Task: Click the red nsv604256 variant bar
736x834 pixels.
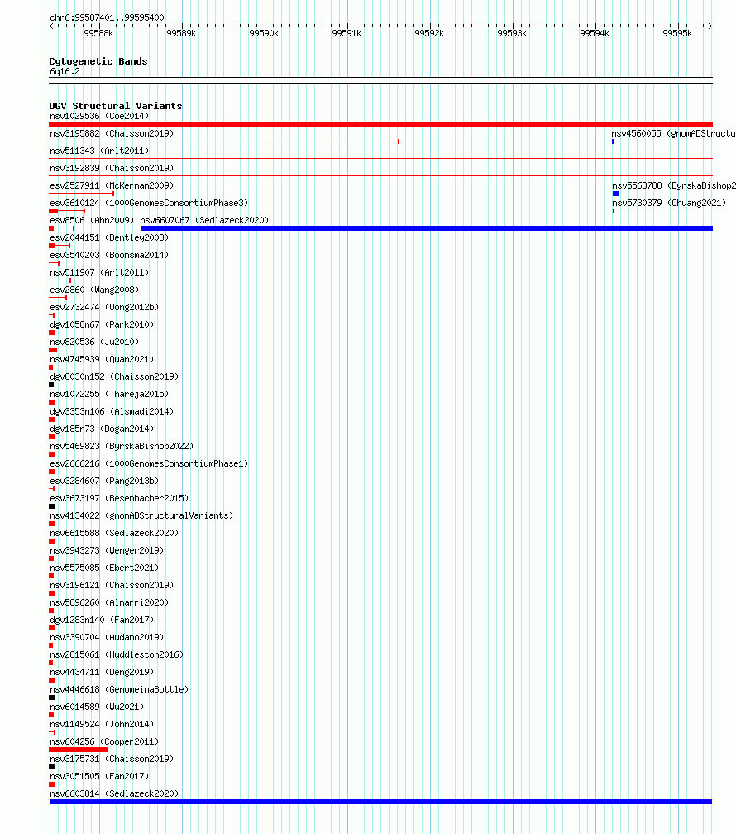Action: coord(79,750)
